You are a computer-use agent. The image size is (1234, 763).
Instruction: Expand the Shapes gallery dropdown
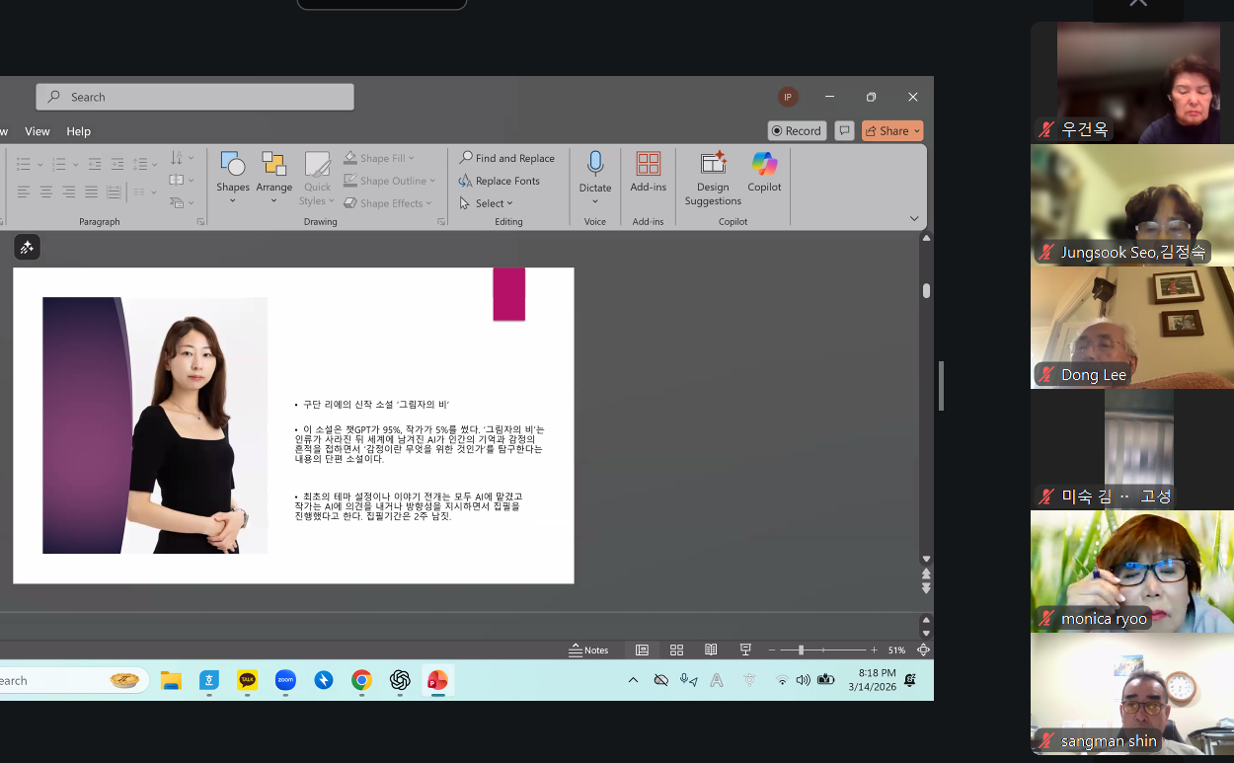pos(233,200)
